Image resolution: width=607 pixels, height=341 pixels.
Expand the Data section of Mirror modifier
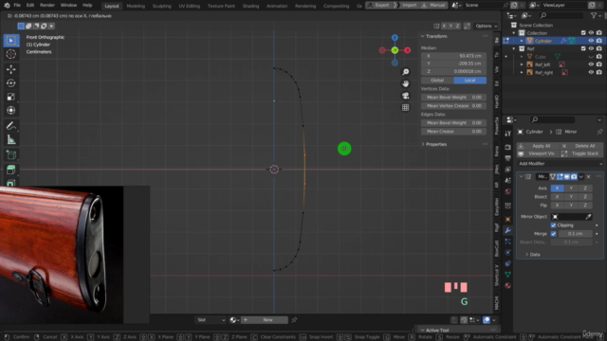(527, 255)
